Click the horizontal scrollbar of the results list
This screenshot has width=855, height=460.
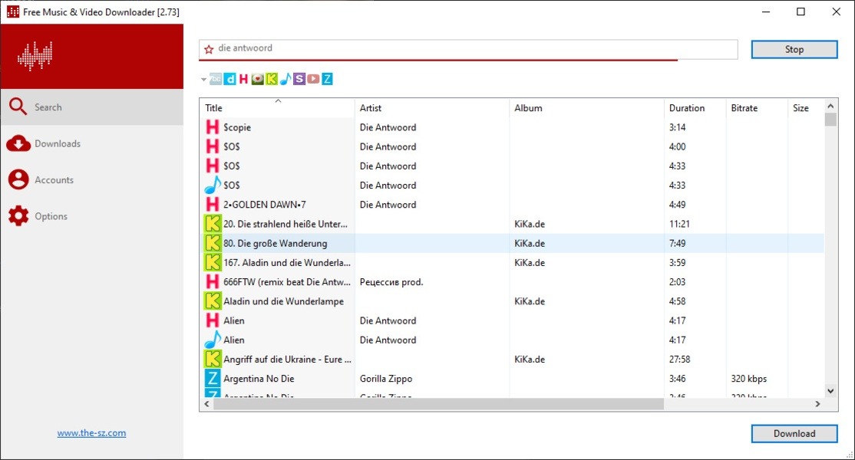(437, 404)
